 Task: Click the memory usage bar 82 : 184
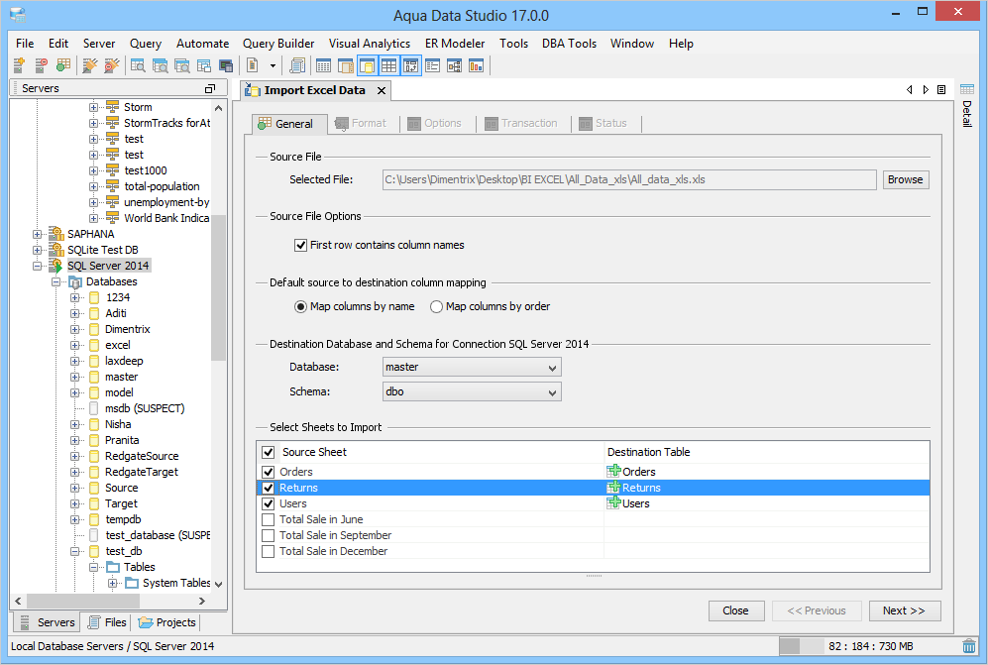tap(869, 646)
